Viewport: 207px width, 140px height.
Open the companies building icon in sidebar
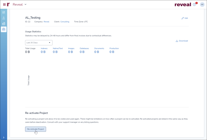tap(4, 24)
